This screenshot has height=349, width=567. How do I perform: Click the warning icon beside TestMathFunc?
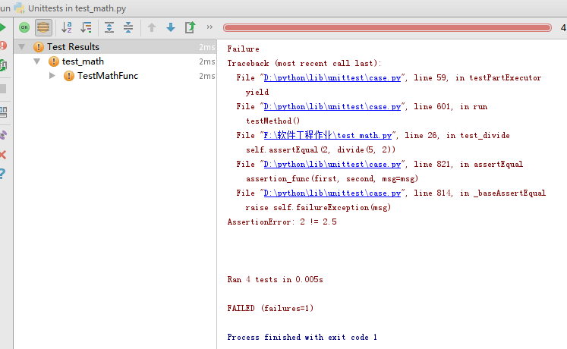pyautogui.click(x=69, y=76)
